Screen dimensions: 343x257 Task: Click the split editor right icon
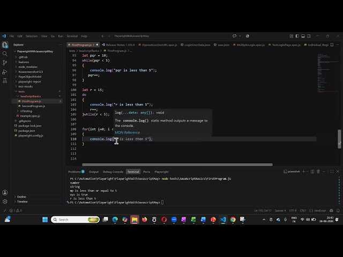coord(332,45)
